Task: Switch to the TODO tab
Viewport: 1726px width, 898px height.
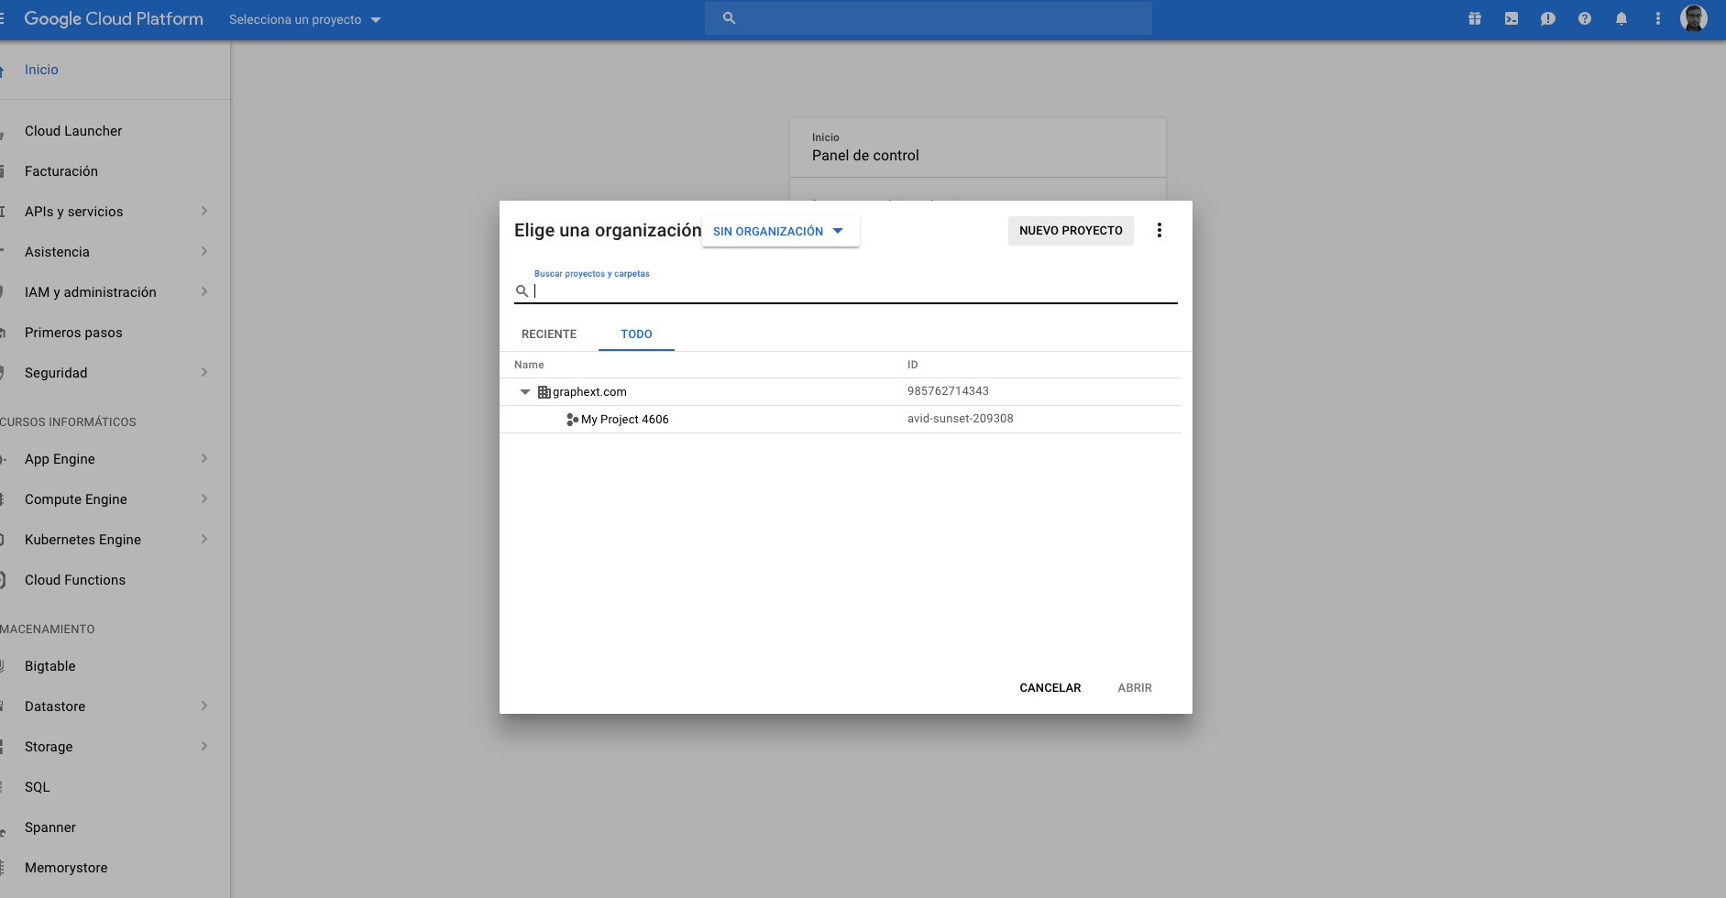Action: [636, 334]
